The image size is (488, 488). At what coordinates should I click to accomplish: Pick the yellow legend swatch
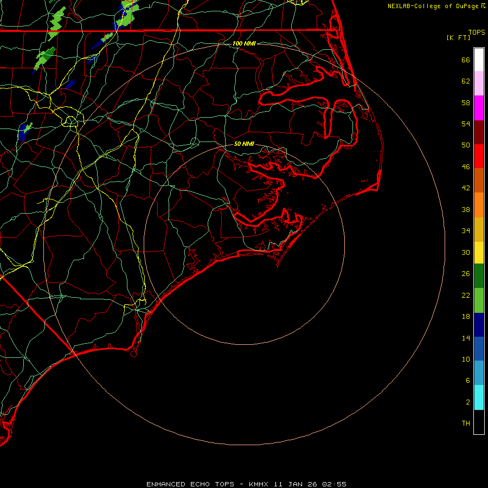pyautogui.click(x=479, y=252)
